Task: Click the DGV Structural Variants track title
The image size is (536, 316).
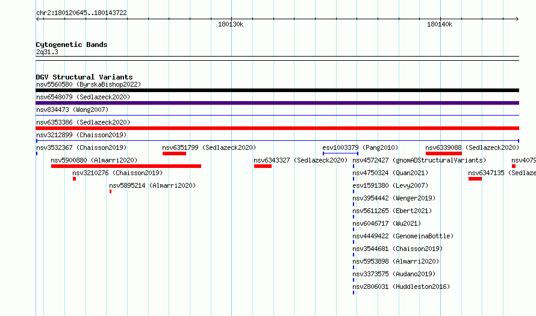Action: [x=84, y=77]
